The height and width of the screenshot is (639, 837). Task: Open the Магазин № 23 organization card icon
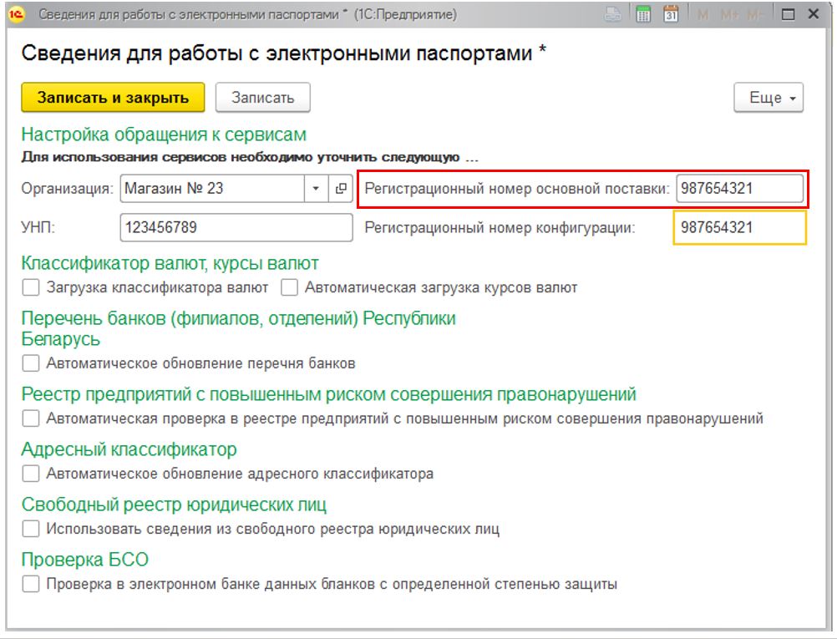click(x=340, y=189)
